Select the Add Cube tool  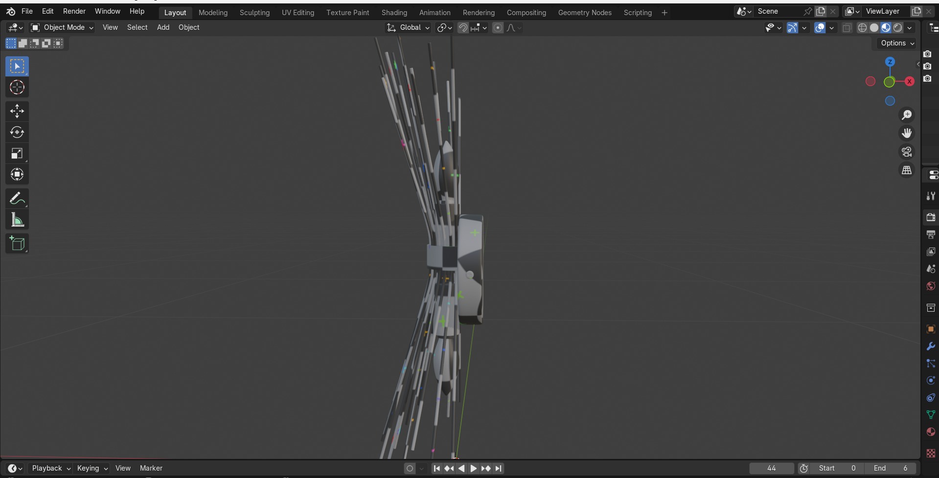(x=17, y=244)
